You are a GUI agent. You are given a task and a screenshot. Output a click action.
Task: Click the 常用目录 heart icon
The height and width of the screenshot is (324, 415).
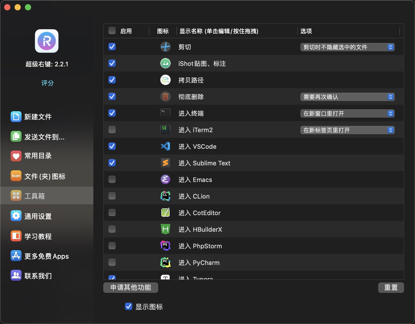tap(16, 156)
